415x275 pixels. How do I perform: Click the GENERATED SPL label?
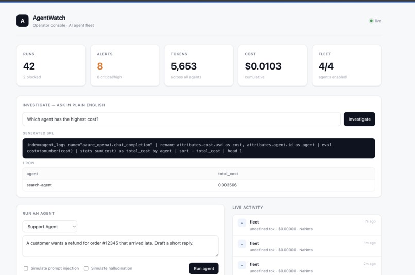click(x=38, y=133)
